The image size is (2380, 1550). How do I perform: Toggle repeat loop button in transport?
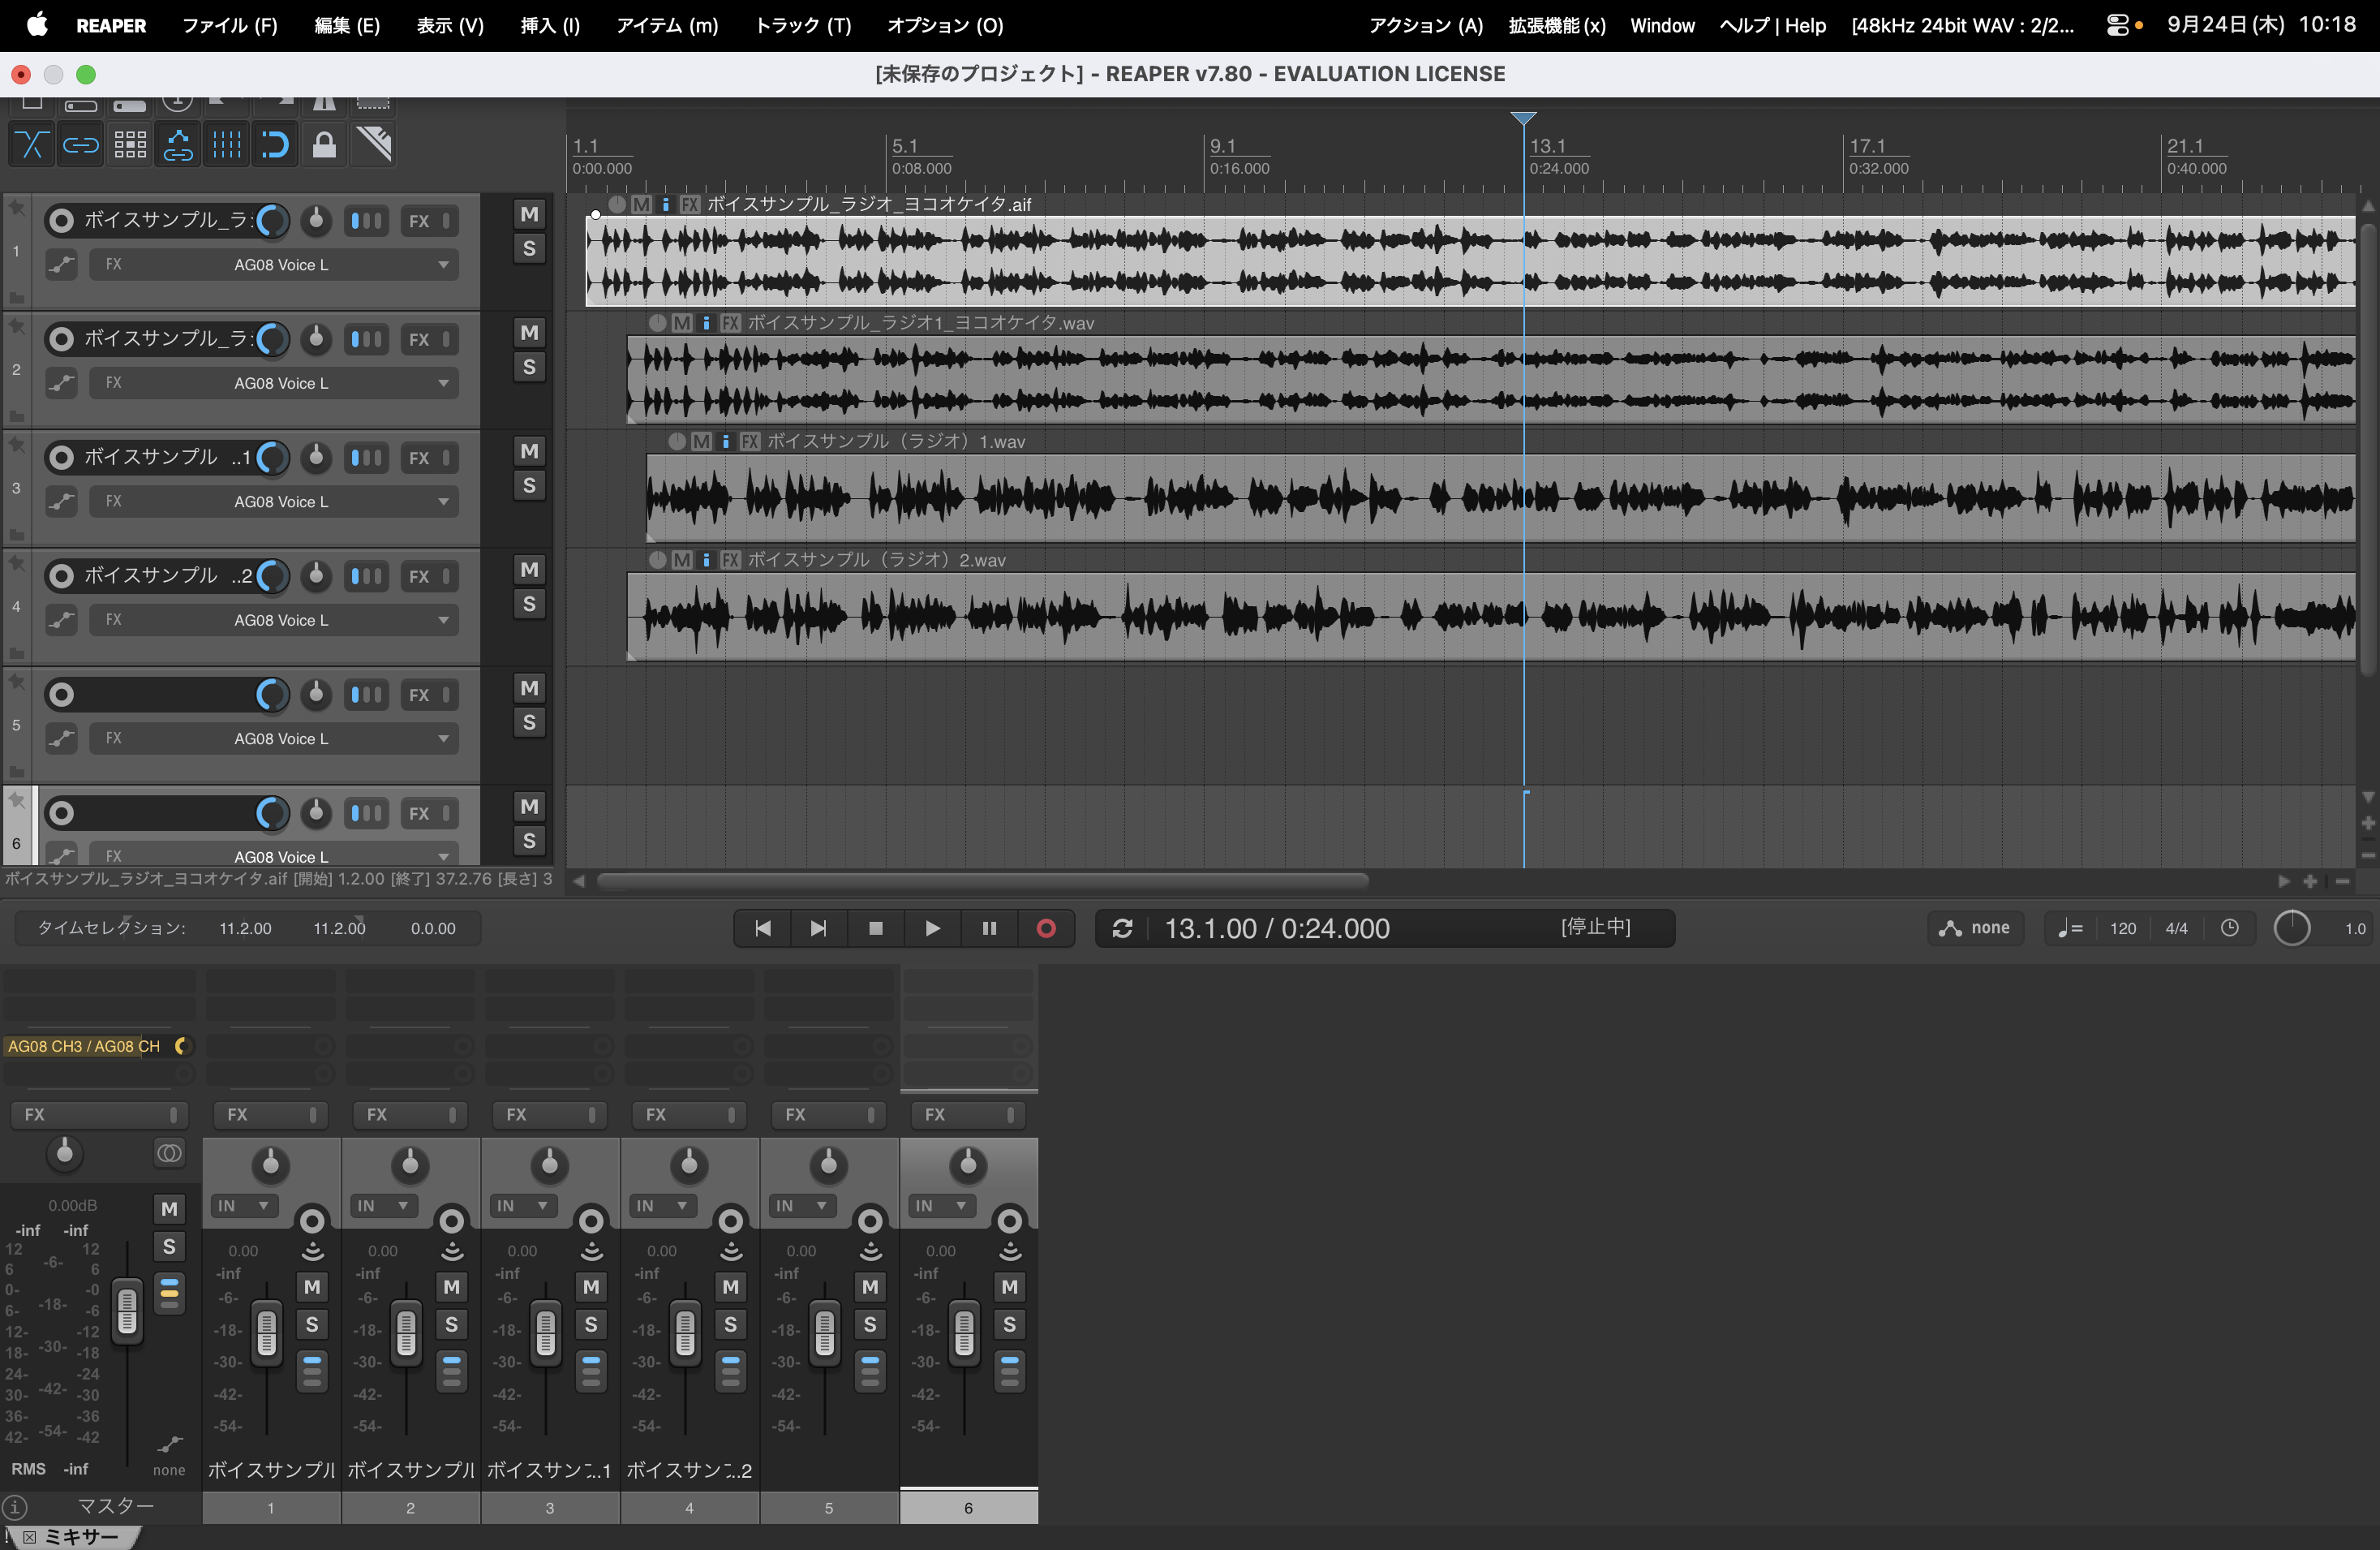(1122, 928)
